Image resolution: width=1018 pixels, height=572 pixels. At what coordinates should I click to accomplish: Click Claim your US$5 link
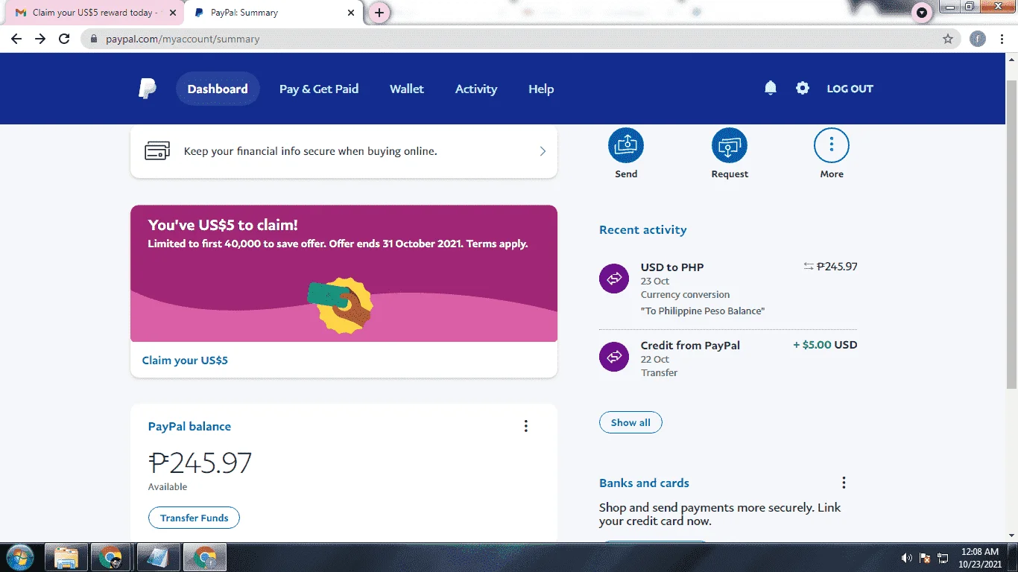(x=185, y=360)
